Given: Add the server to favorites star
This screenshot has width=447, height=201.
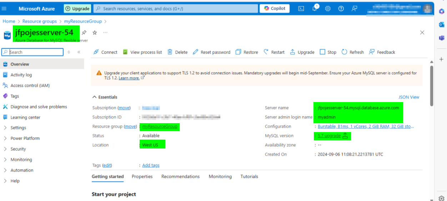Looking at the screenshot, I should pyautogui.click(x=95, y=32).
